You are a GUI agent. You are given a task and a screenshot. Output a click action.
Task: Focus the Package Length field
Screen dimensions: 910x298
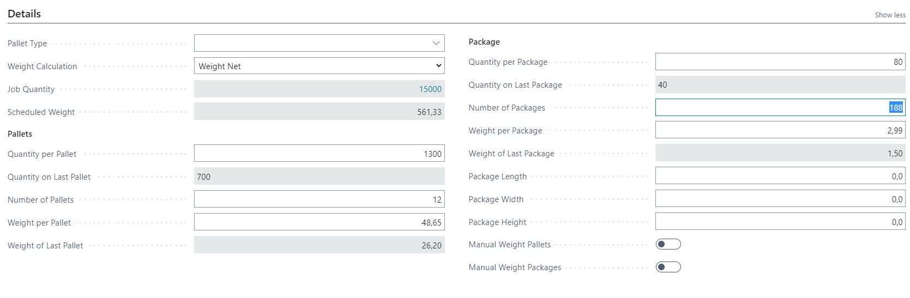click(780, 176)
